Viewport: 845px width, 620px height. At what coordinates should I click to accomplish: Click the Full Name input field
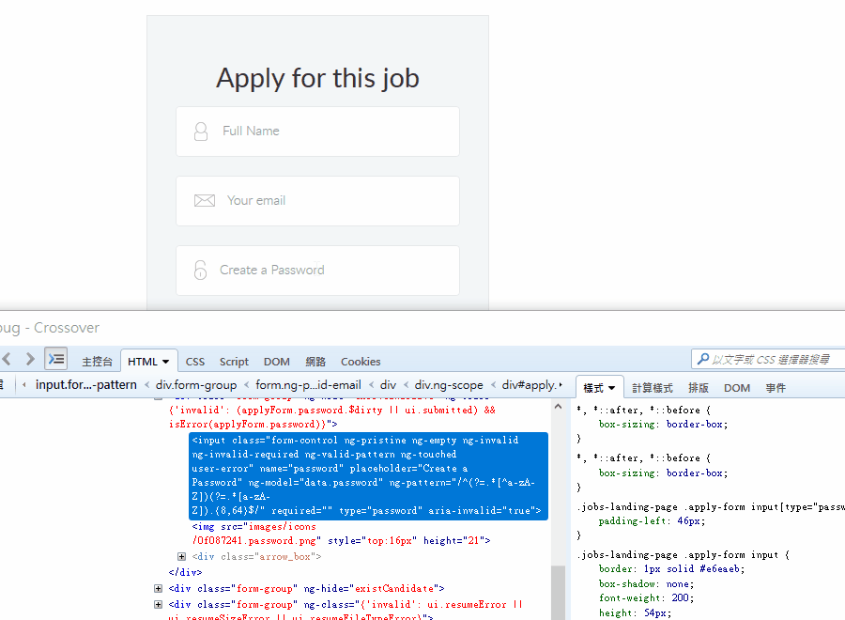point(317,132)
